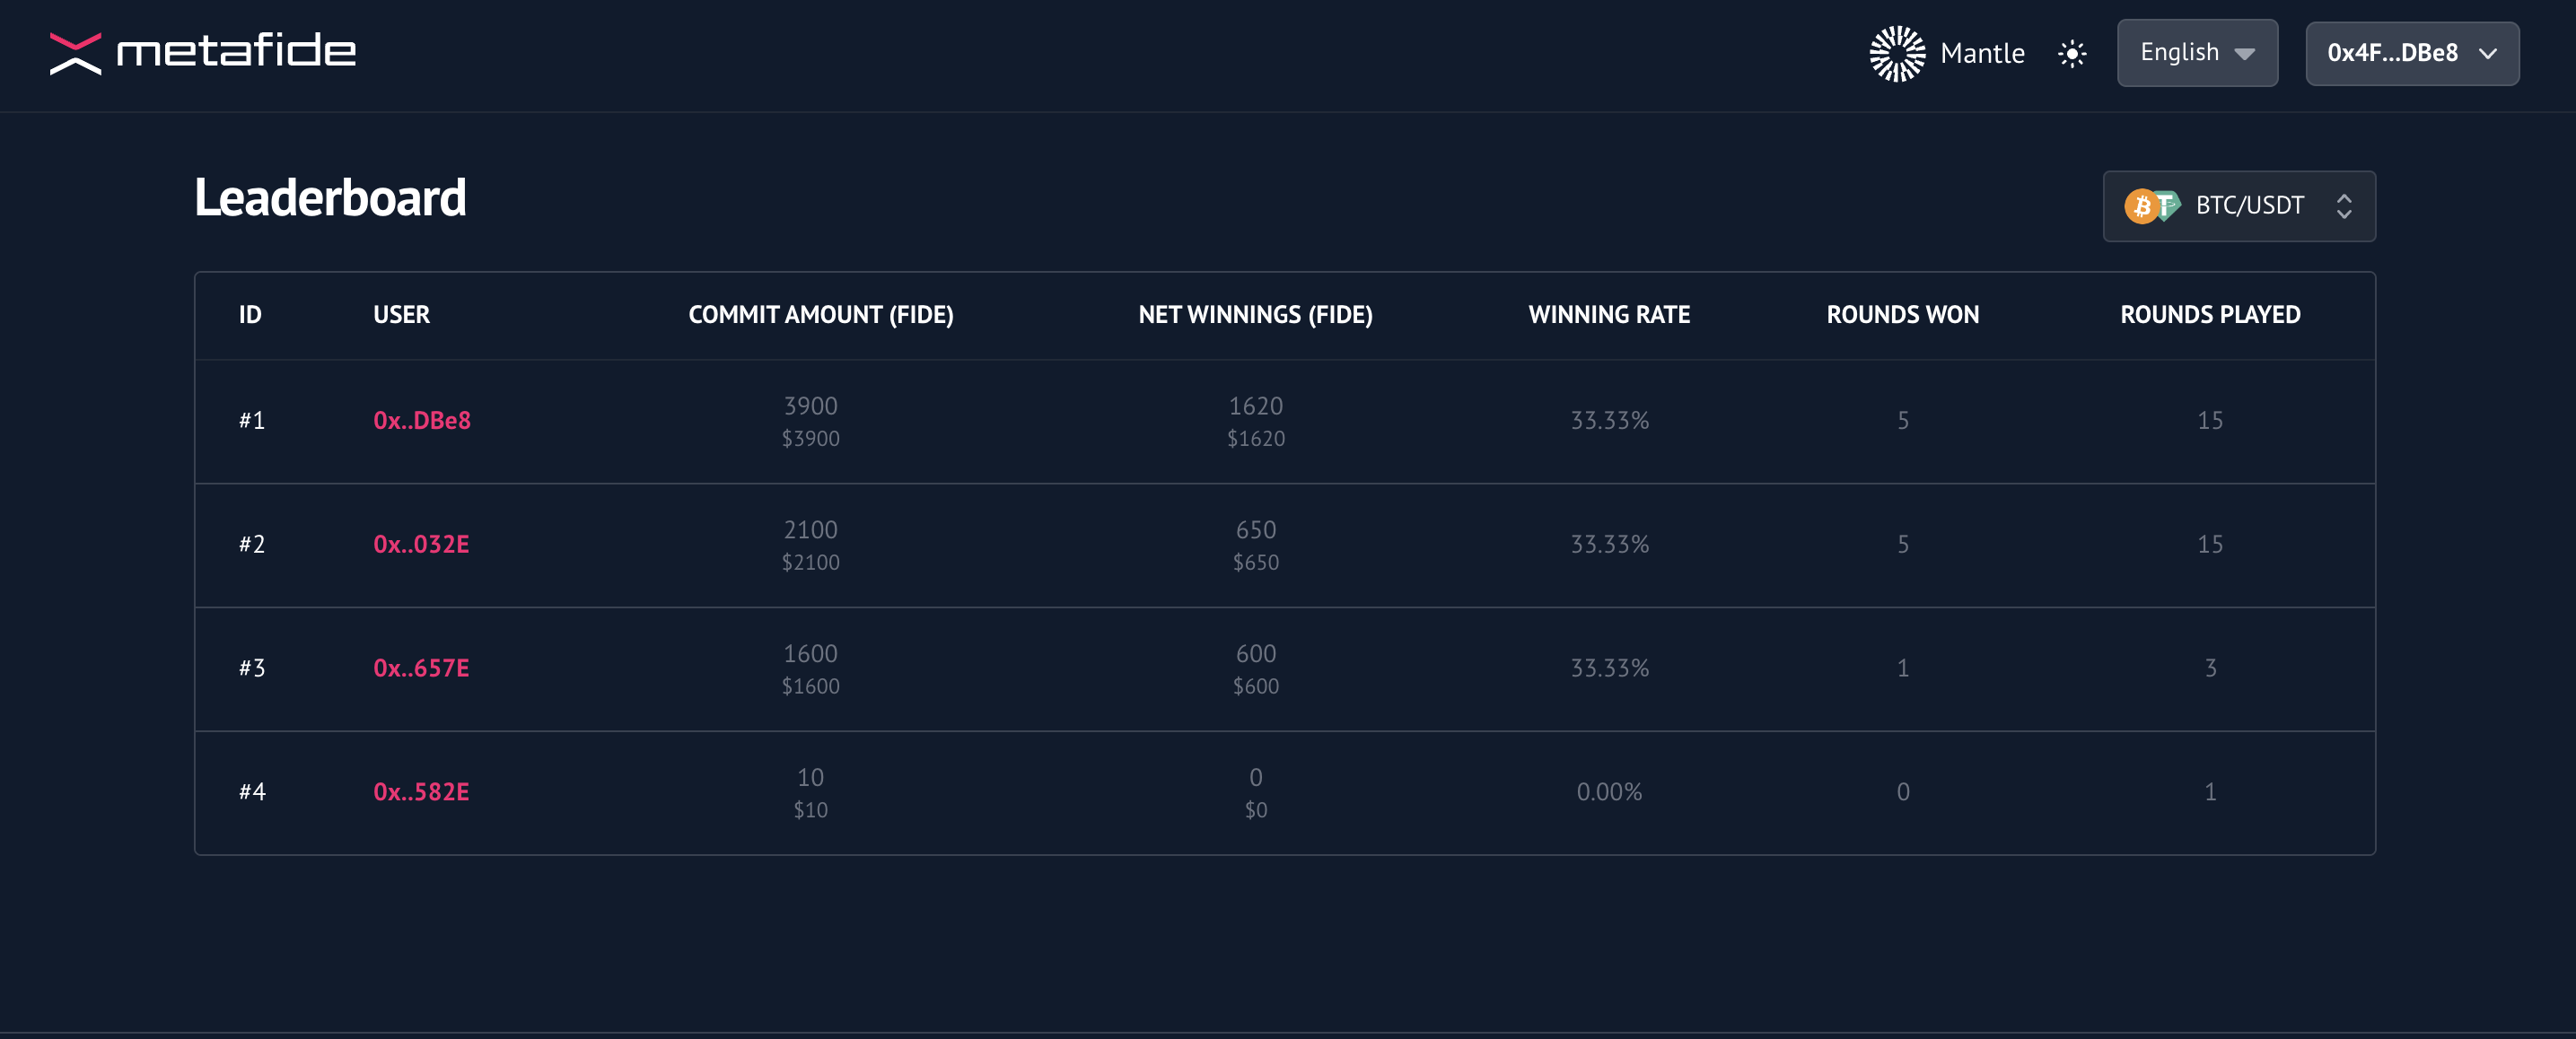Open the BTC/USDT pair selector

(2238, 206)
